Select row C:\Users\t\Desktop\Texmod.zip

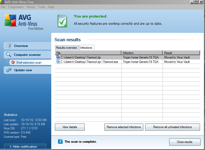click(128, 57)
